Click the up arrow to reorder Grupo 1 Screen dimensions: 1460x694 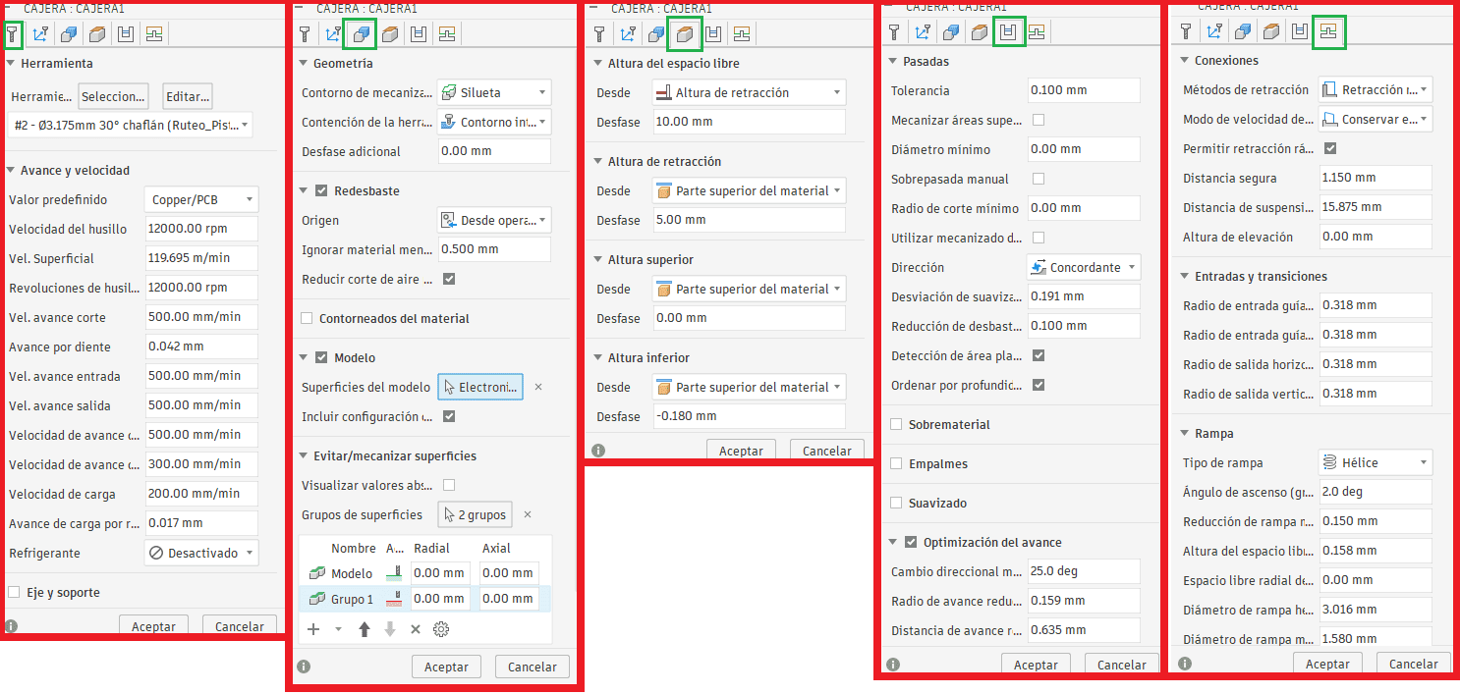364,628
